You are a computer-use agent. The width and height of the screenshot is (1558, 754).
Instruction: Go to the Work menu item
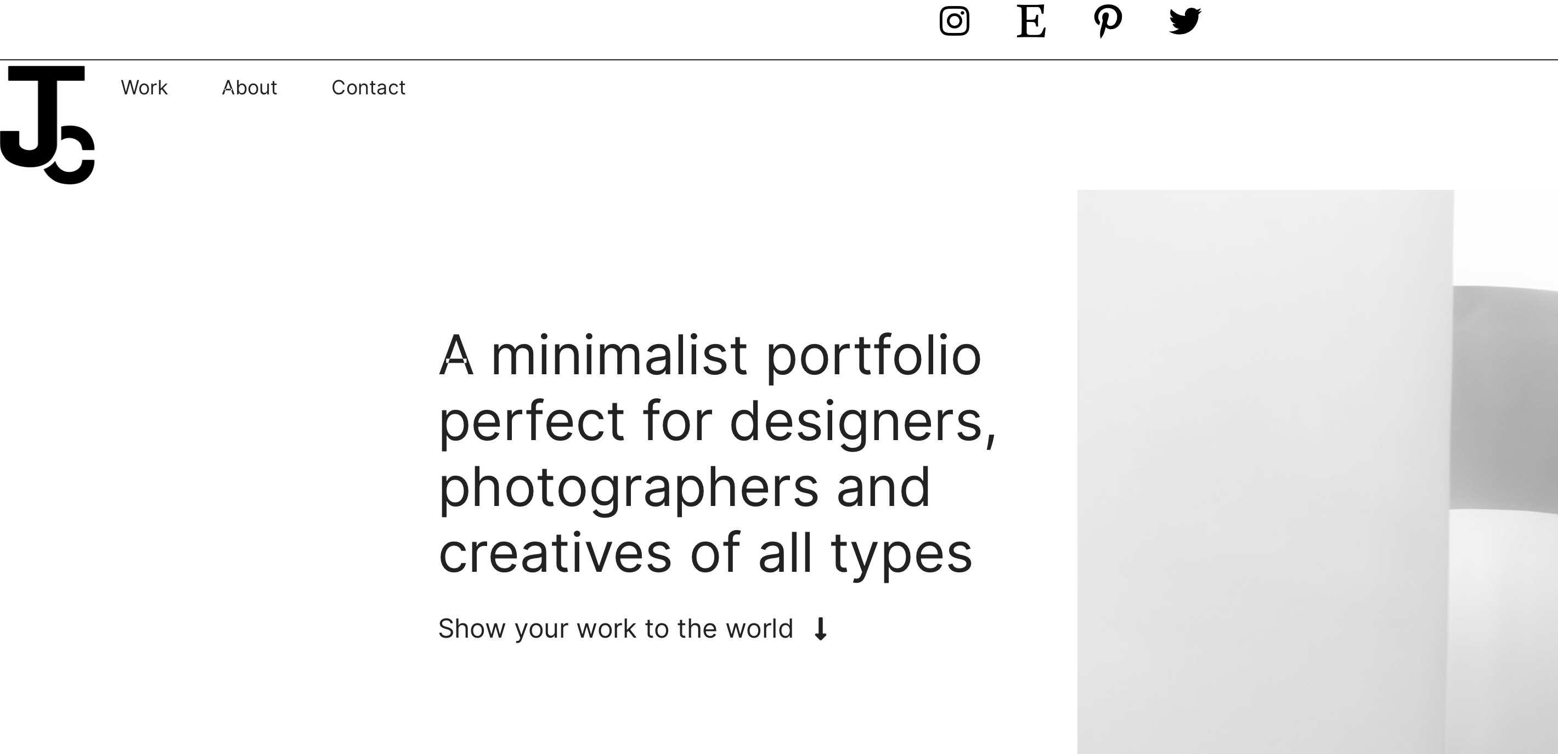[x=144, y=88]
